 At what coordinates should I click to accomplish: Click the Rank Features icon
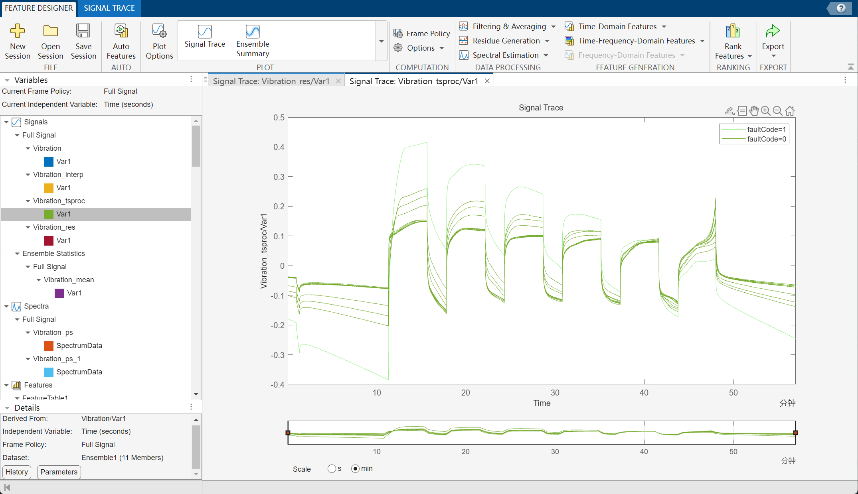pos(733,31)
